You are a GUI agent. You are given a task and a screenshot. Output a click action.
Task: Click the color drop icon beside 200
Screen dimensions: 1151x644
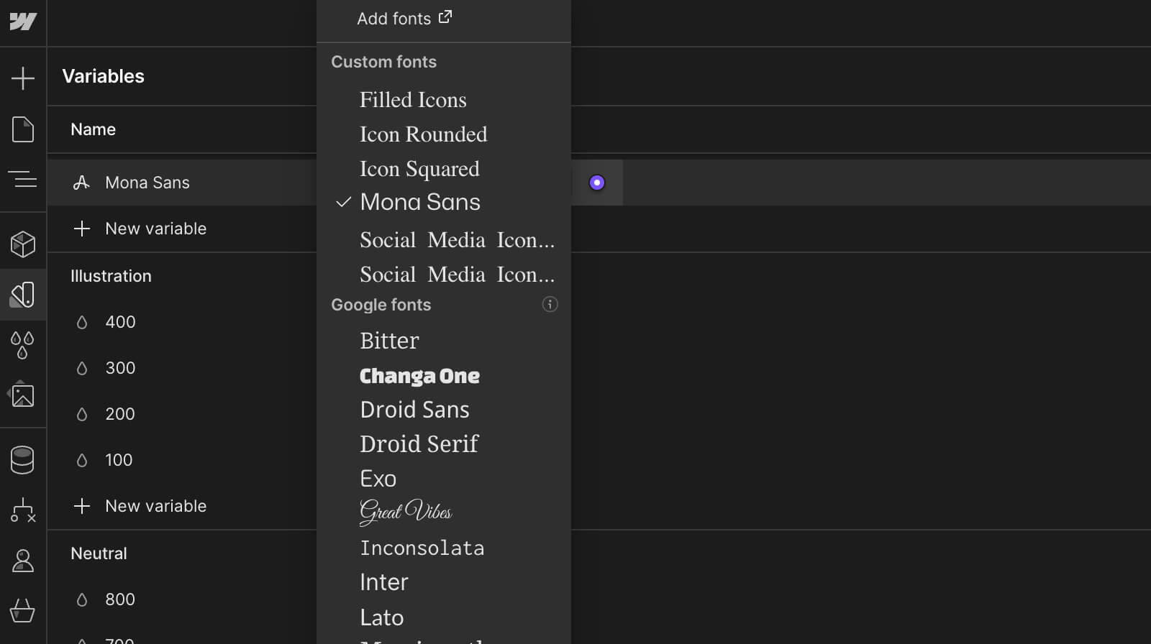[x=82, y=414]
